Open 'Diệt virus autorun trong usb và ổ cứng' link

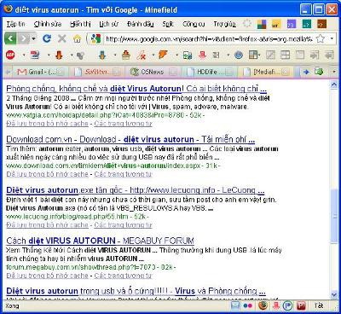136,291
